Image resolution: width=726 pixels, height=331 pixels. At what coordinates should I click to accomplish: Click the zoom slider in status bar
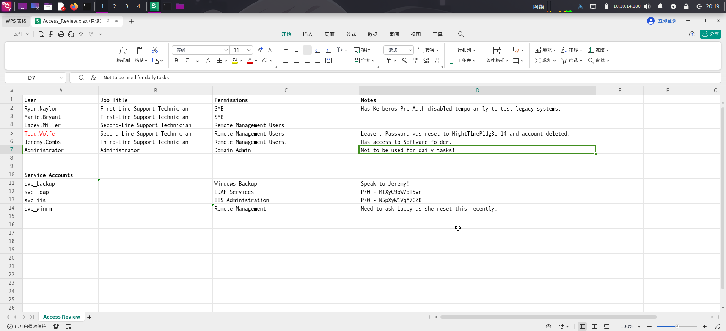pyautogui.click(x=677, y=326)
